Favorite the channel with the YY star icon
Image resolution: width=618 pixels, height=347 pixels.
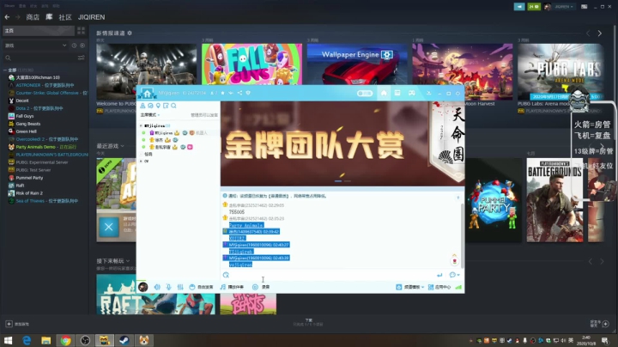pyautogui.click(x=222, y=93)
